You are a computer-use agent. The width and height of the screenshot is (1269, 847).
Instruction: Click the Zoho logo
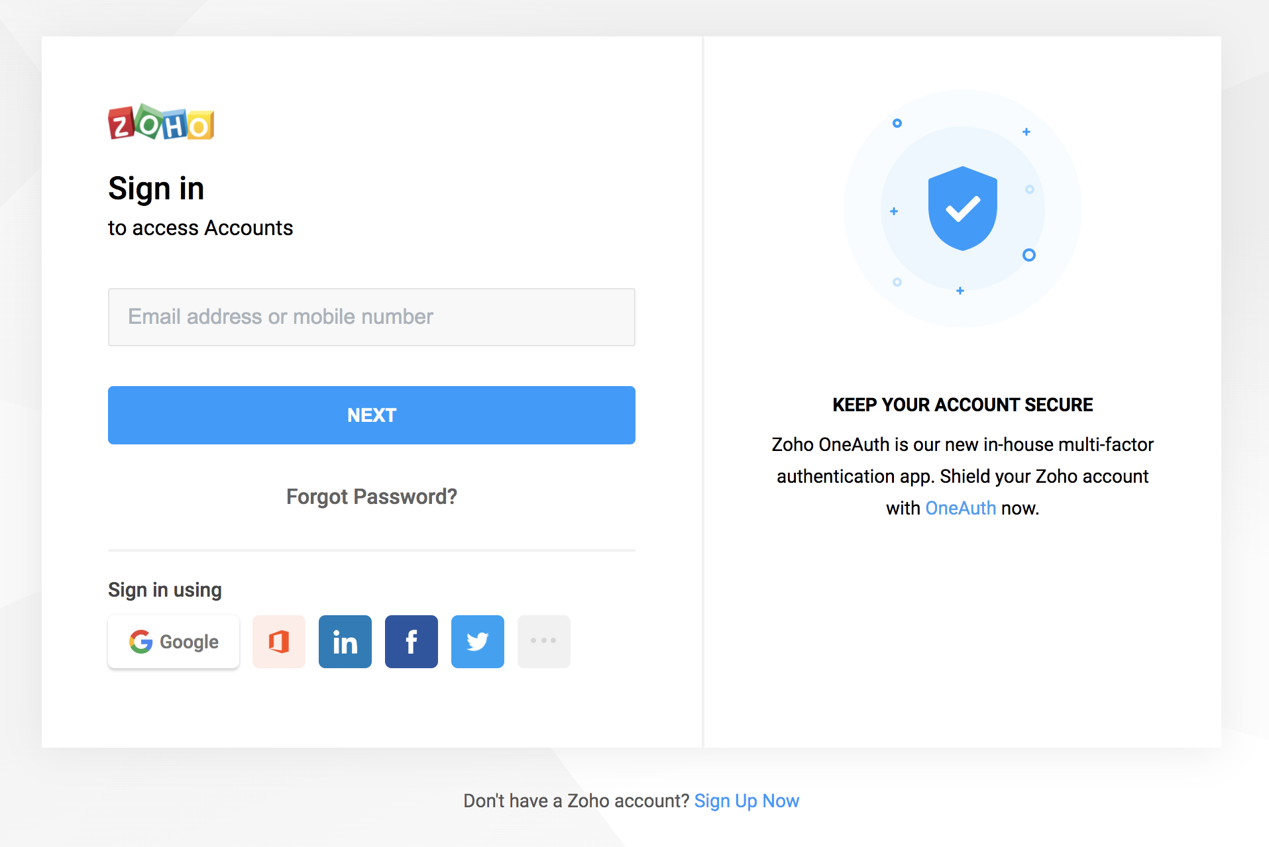point(161,123)
